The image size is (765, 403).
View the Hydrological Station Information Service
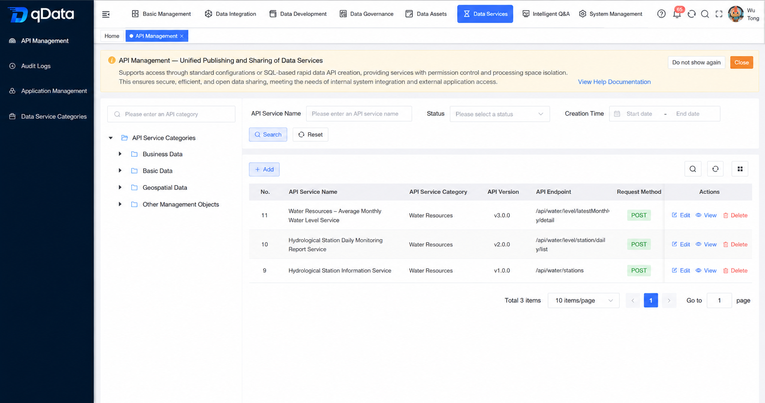coord(706,270)
